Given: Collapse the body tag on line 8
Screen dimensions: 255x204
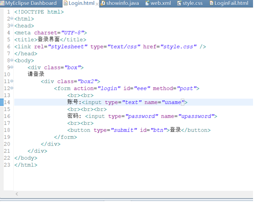Looking at the screenshot, I should pos(12,60).
